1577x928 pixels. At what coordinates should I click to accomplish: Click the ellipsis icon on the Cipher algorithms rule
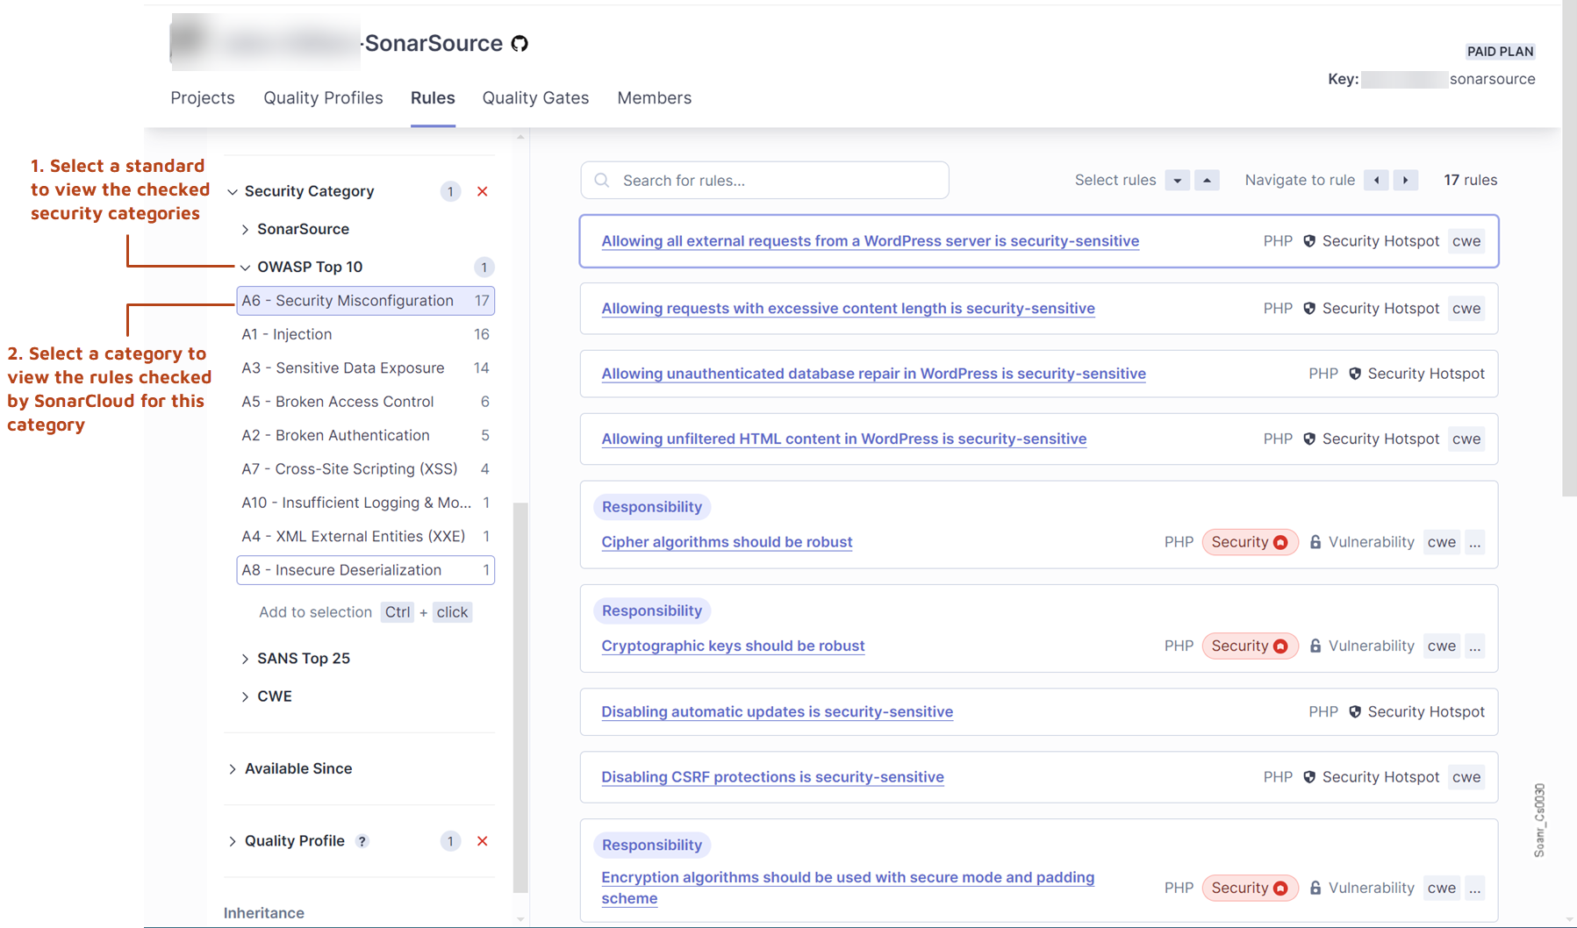1475,542
